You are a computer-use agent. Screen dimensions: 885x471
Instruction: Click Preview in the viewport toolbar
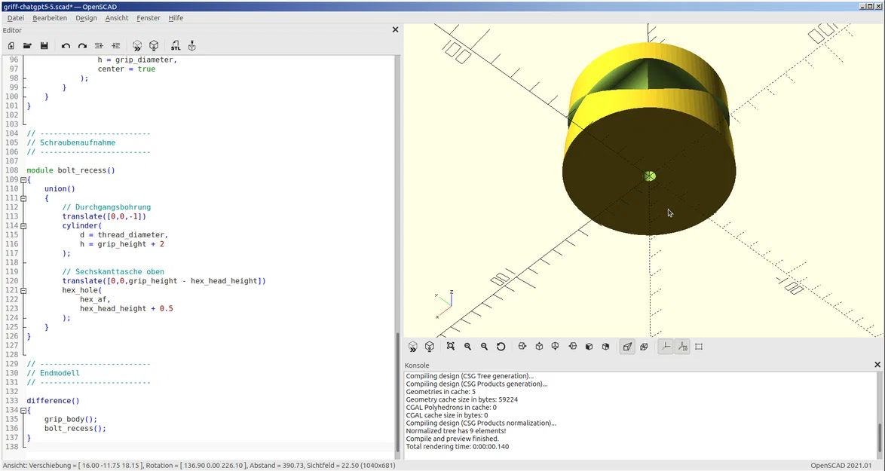412,347
